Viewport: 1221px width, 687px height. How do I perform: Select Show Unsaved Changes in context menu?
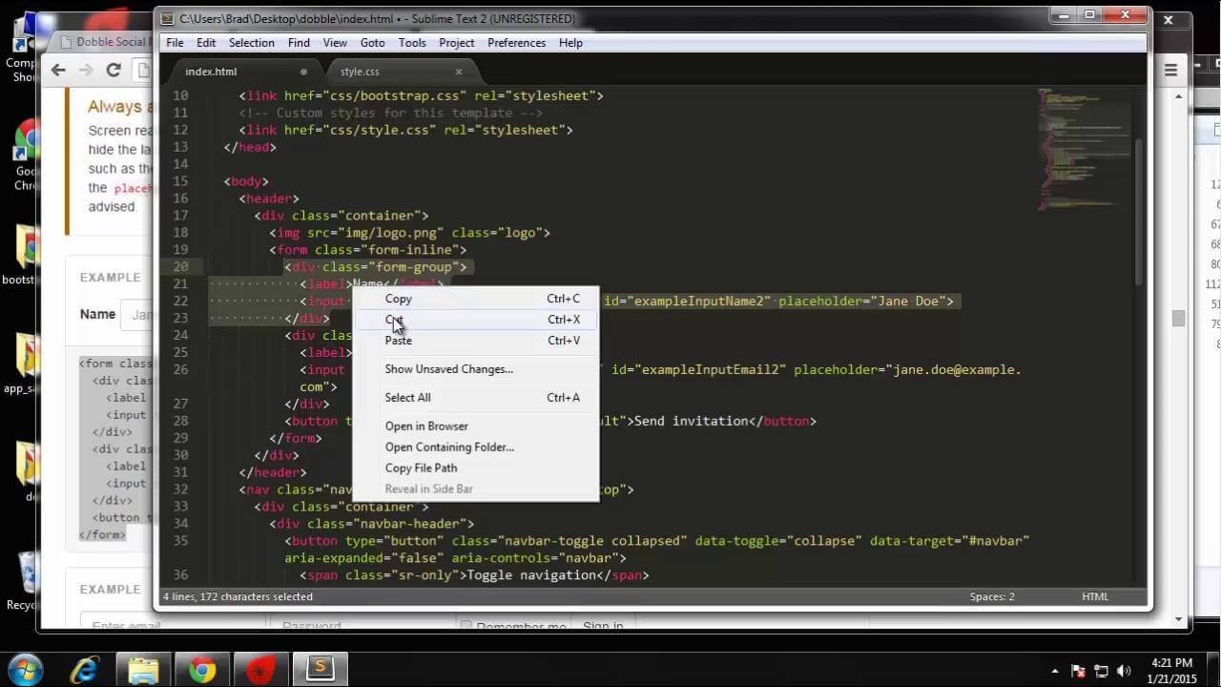[476, 369]
